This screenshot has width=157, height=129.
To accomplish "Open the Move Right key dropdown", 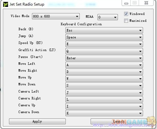I will coord(104,72).
